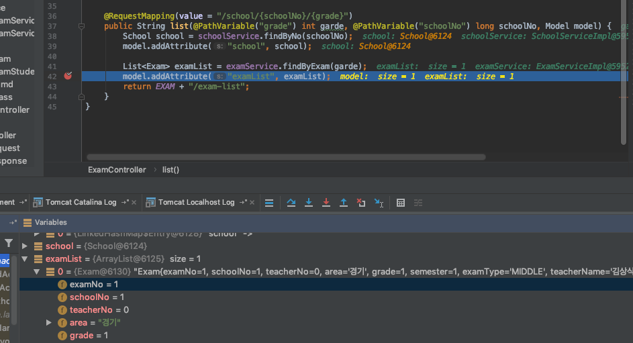Click the field icon next to grade
633x343 pixels.
pyautogui.click(x=62, y=336)
